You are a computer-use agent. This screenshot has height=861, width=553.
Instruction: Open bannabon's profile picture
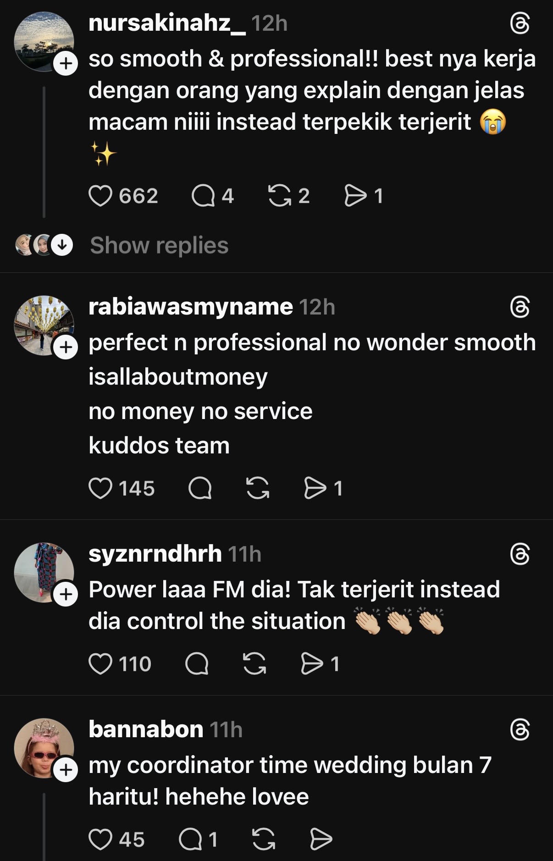[x=44, y=747]
